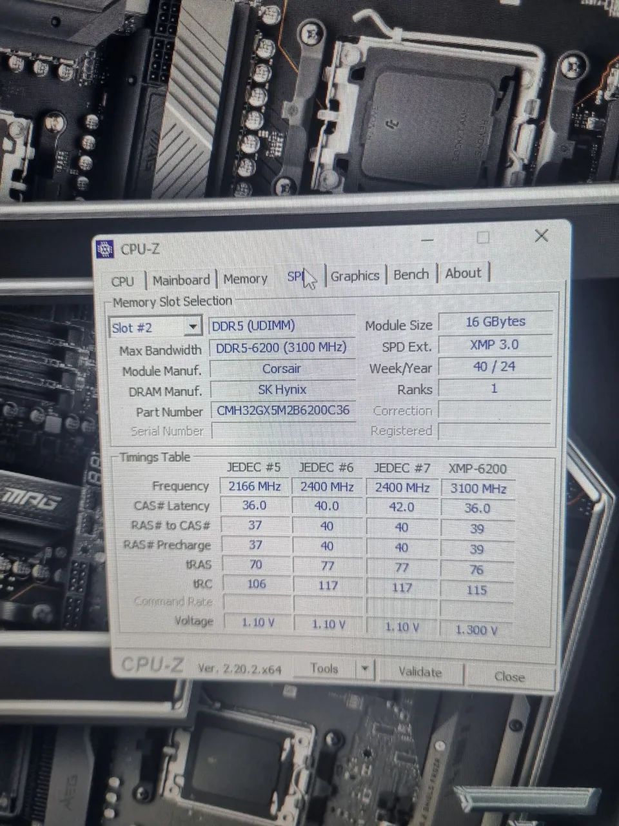Viewport: 619px width, 826px height.
Task: Click the Week/Year 40 / 24 value
Action: tap(495, 367)
